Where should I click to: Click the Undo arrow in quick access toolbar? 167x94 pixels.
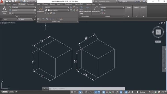(x=27, y=1)
